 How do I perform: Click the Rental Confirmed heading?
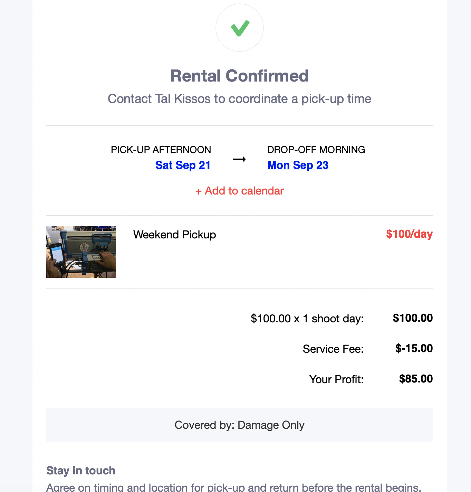[239, 76]
